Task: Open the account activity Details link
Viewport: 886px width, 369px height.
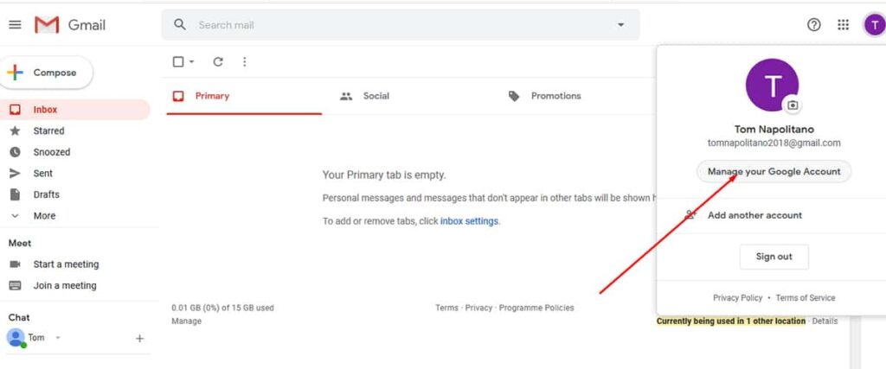Action: click(x=825, y=321)
